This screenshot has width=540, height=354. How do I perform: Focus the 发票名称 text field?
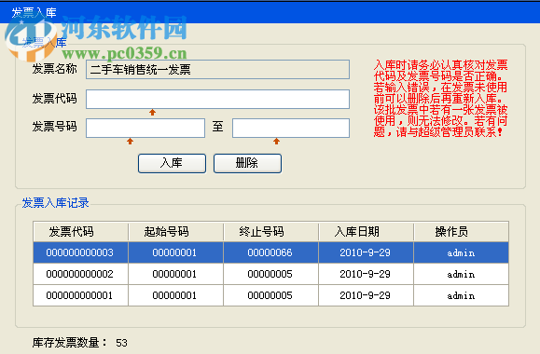coord(217,70)
